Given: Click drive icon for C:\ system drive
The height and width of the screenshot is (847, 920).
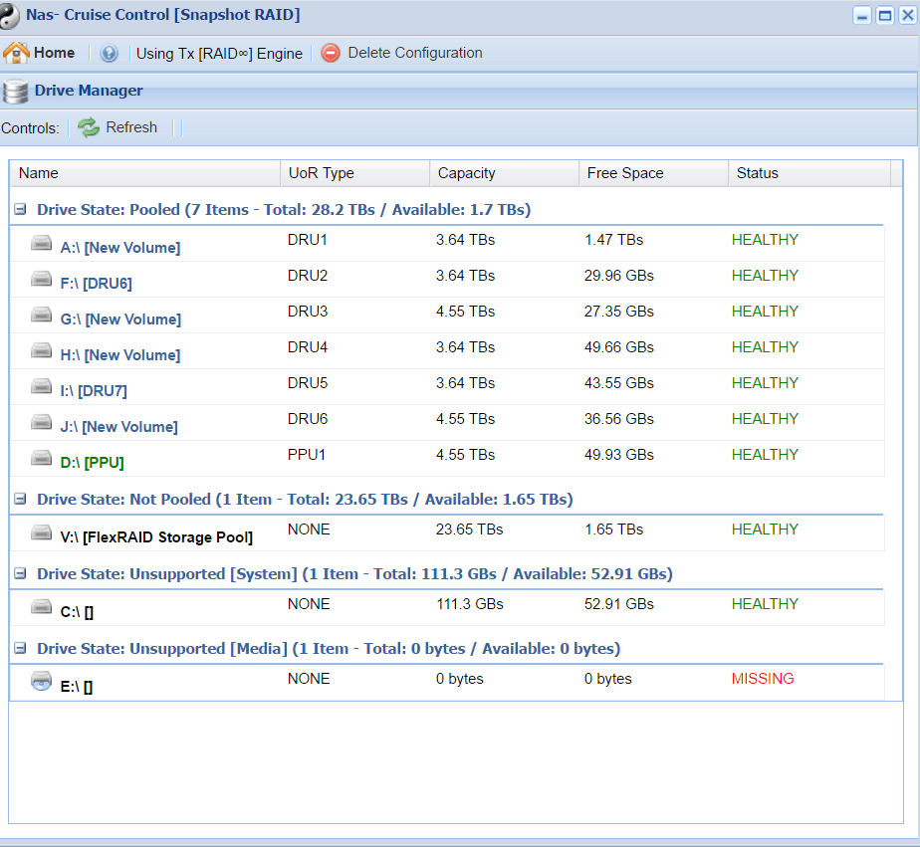Looking at the screenshot, I should (x=41, y=606).
